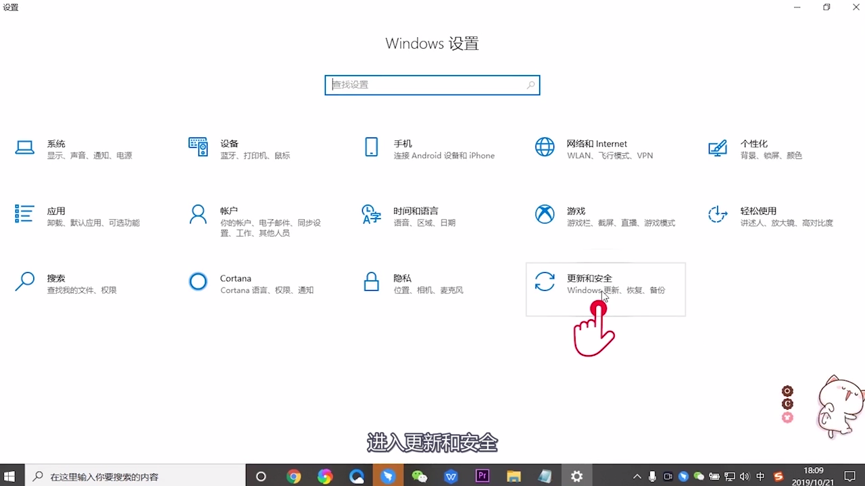The image size is (865, 486).
Task: Open the Action Center notification icon
Action: (x=851, y=478)
